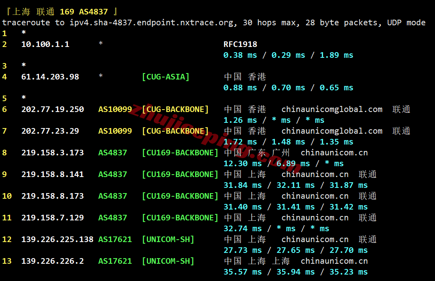This screenshot has height=281, width=435.
Task: Click [CU169-BACKBONE] on the 219.158.8.141 row
Action: click(x=180, y=174)
